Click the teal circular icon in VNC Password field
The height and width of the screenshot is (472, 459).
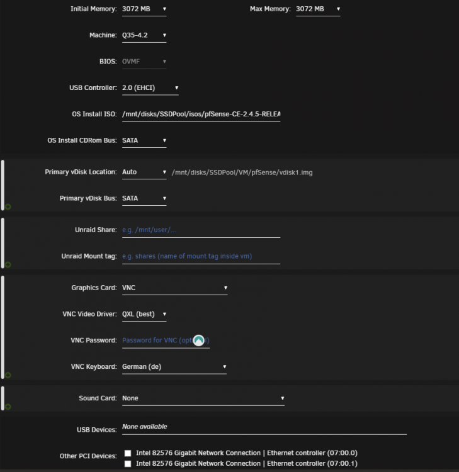(199, 340)
